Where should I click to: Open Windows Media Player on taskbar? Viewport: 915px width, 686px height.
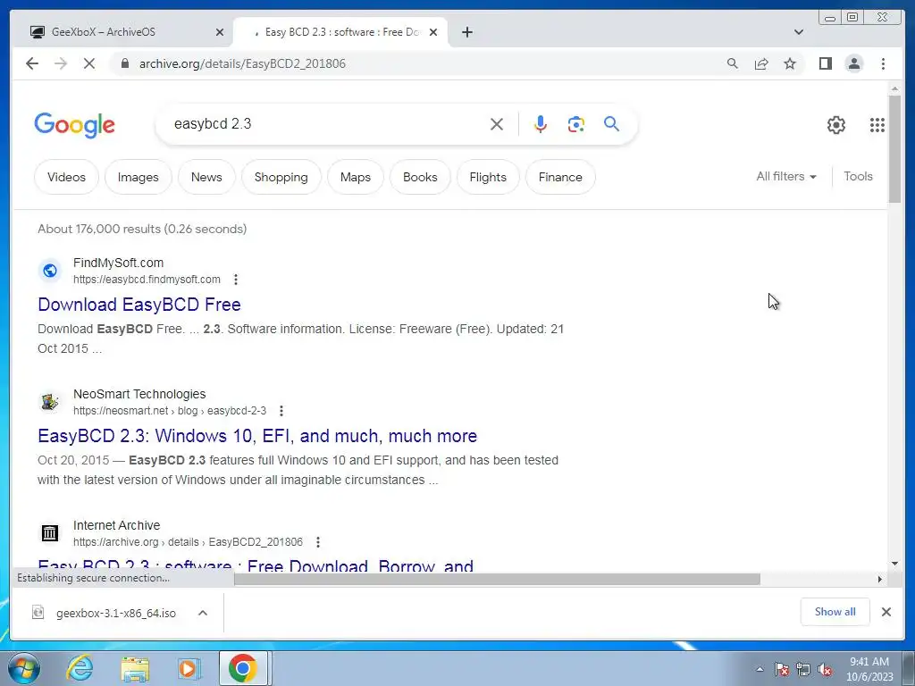[x=189, y=668]
